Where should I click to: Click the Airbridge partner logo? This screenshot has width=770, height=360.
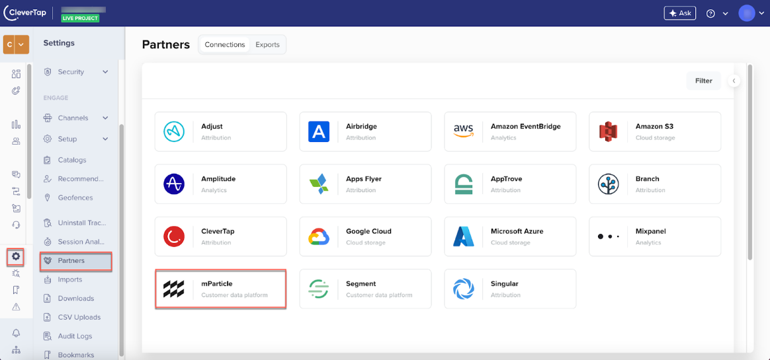(319, 131)
